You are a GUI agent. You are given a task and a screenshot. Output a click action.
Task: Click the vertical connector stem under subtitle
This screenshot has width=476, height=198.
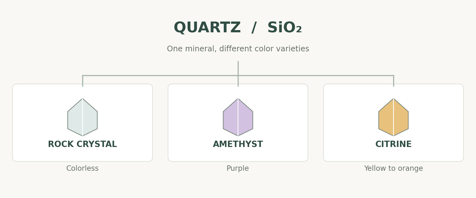coord(238,68)
